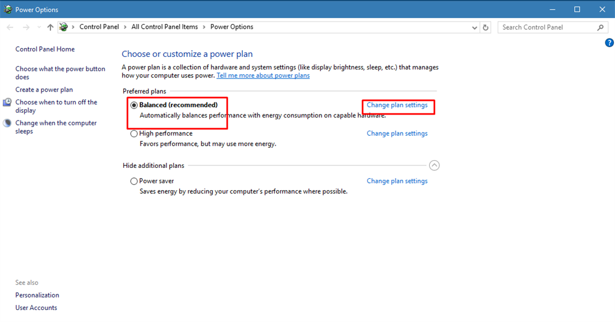Go to Control Panel breadcrumb

(x=99, y=27)
